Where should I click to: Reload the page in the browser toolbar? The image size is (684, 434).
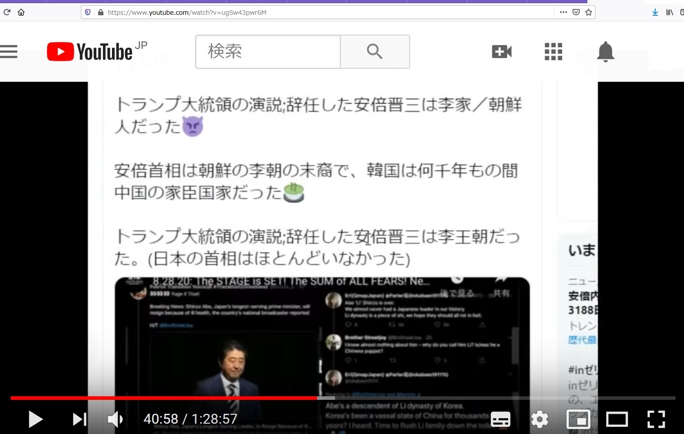7,12
